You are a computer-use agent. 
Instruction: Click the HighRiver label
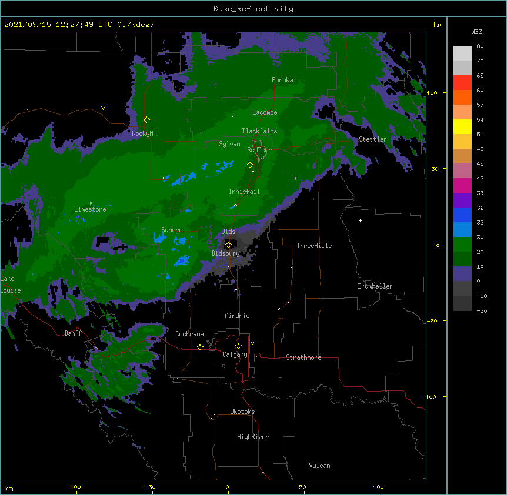click(253, 437)
